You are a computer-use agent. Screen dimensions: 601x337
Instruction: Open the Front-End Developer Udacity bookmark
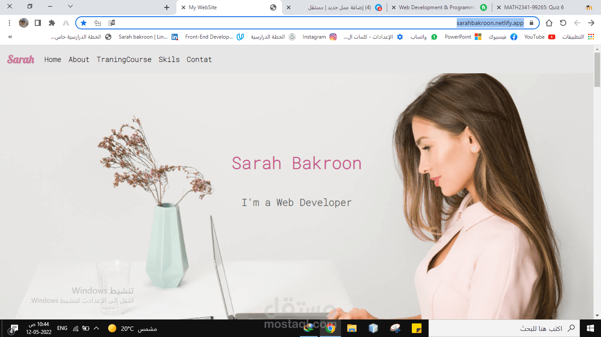tap(210, 37)
